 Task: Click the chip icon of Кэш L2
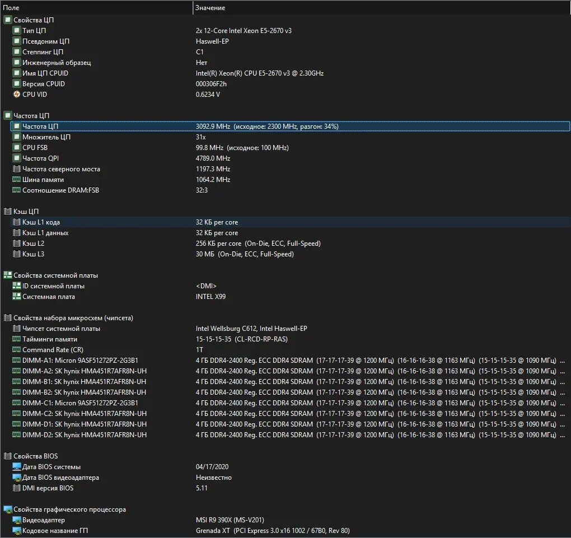[x=16, y=244]
